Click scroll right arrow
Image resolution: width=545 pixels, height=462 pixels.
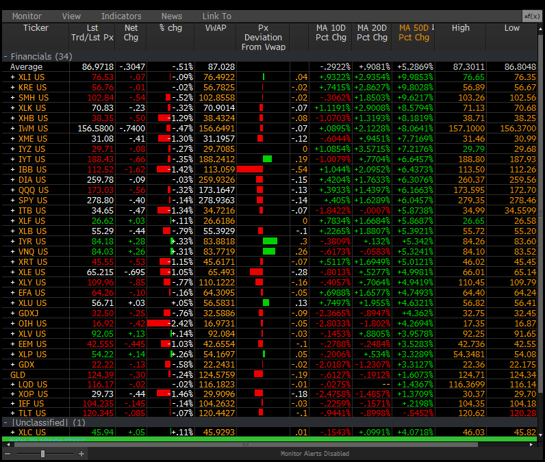coord(531,445)
